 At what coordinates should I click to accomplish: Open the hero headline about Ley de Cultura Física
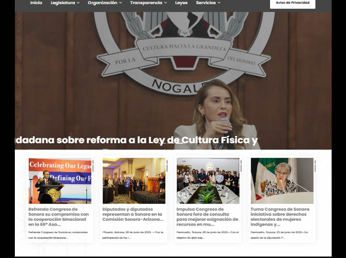[136, 140]
